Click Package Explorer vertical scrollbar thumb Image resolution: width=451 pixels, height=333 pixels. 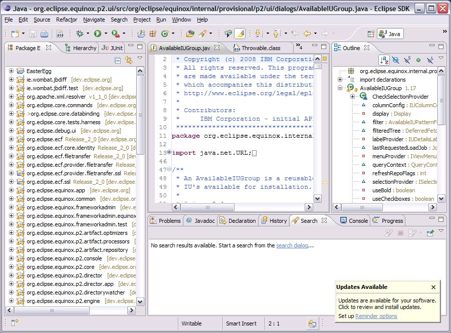pos(140,115)
